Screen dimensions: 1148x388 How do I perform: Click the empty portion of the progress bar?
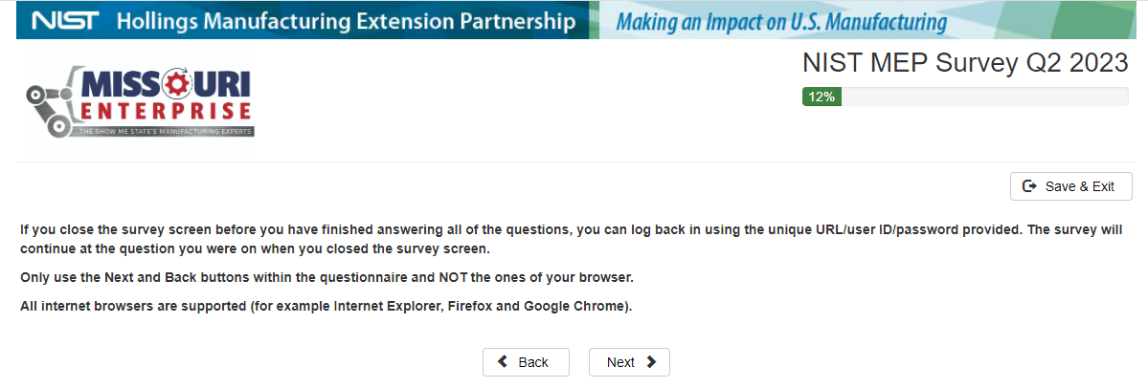984,97
